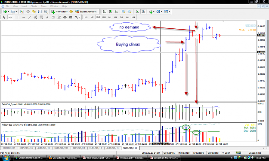Select the equidistant channel tool
Screen dimensions: 269x161
pyautogui.click(x=35, y=17)
